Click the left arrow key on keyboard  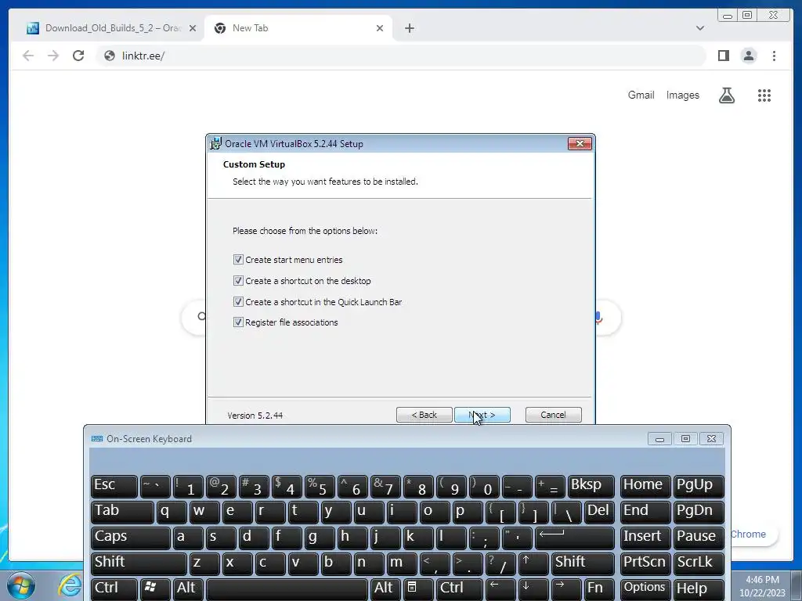point(500,588)
